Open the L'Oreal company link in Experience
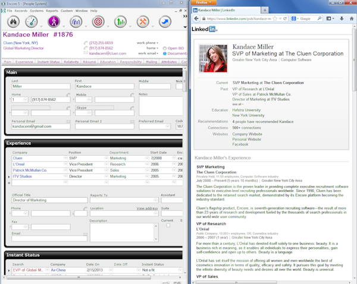The image size is (357, 284). (x=18, y=164)
